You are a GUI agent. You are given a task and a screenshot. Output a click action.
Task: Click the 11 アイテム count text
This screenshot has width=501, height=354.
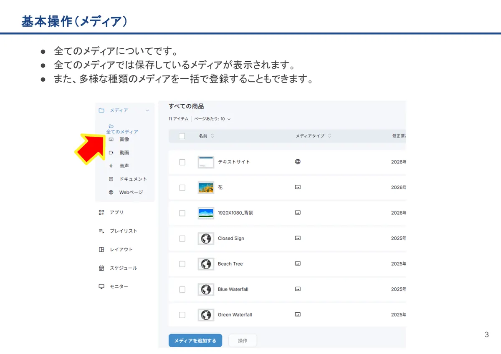(178, 119)
